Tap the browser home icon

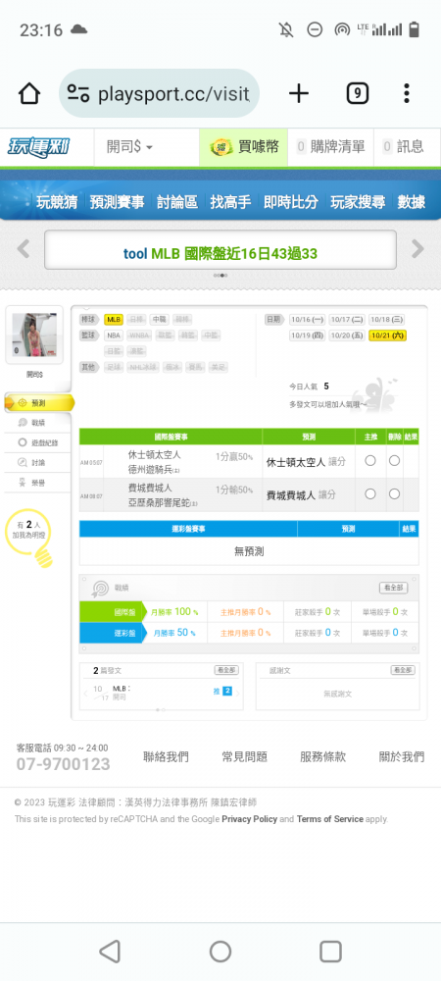29,94
